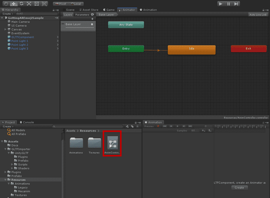Expand the Plugins folder under Assets

(x=5, y=172)
